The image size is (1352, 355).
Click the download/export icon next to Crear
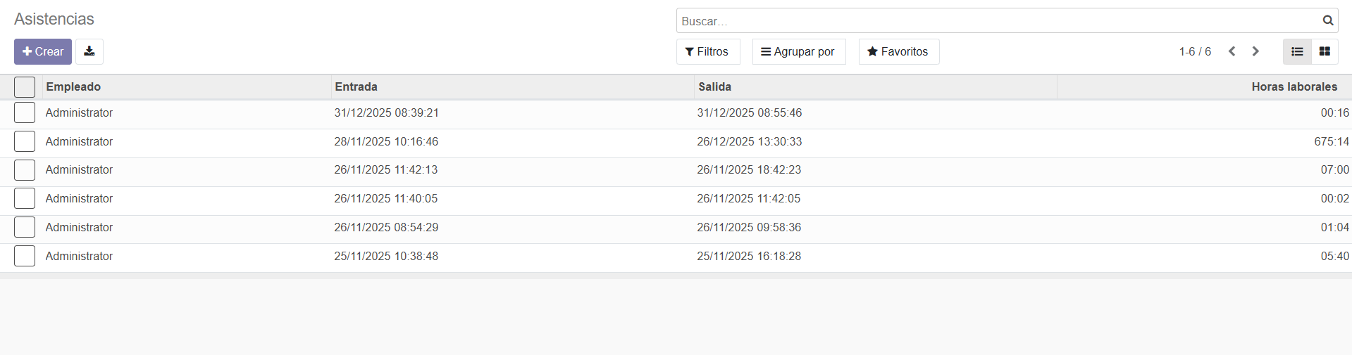pyautogui.click(x=89, y=51)
